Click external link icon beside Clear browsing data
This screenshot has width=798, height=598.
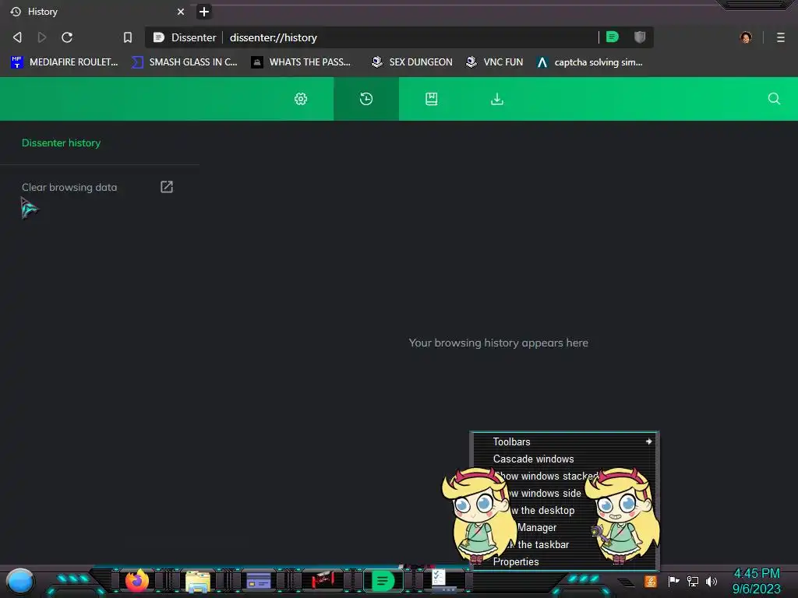[x=167, y=187]
